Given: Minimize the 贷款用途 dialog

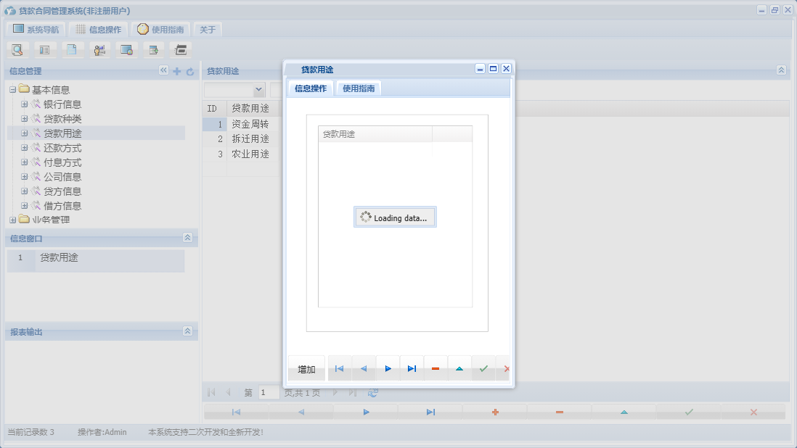Looking at the screenshot, I should point(480,68).
